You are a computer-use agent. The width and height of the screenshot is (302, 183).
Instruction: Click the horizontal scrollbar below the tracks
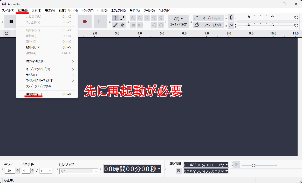[173, 158]
